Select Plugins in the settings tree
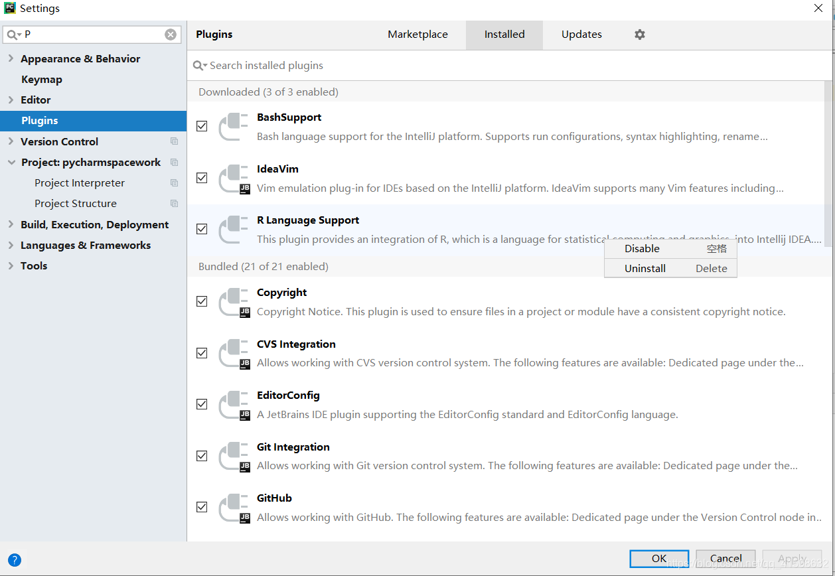Image resolution: width=835 pixels, height=576 pixels. tap(93, 120)
